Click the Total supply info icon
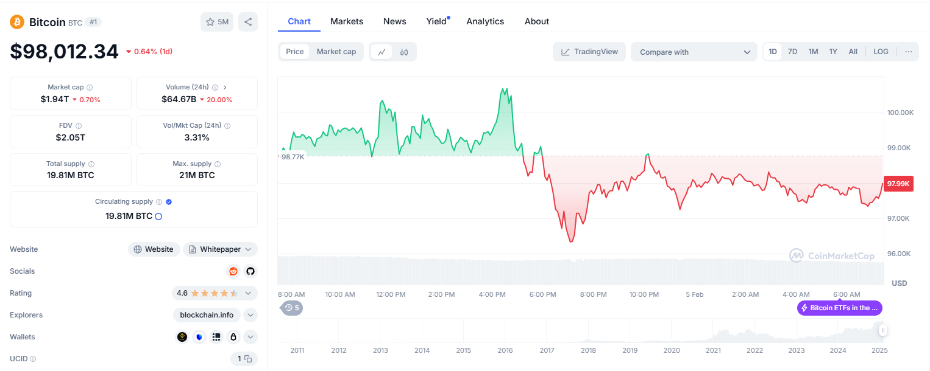The width and height of the screenshot is (930, 371). (91, 164)
